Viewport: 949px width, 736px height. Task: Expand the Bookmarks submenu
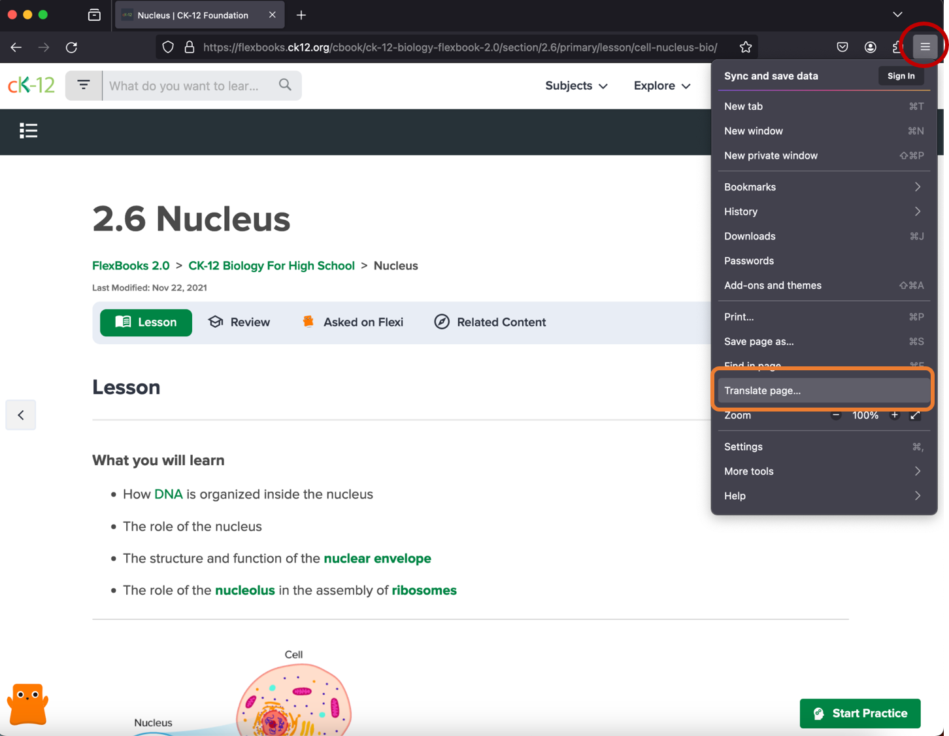pos(824,187)
